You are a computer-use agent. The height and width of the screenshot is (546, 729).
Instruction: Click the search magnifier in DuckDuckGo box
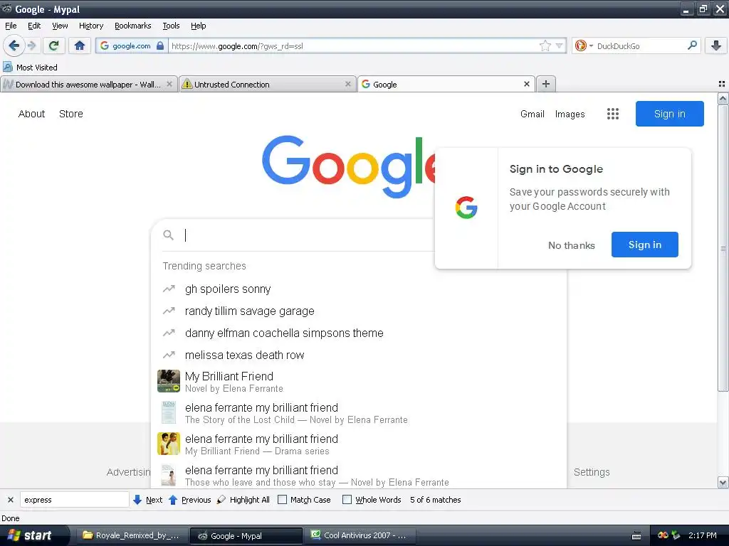[x=692, y=45]
